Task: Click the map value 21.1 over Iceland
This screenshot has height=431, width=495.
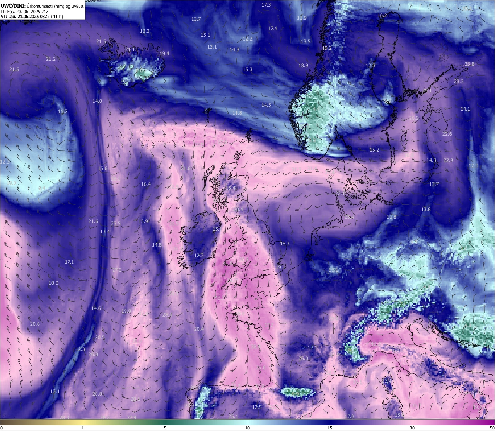Action: [130, 50]
